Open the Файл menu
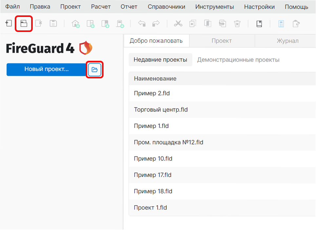Screen dimensions: 316x230 (x=12, y=7)
